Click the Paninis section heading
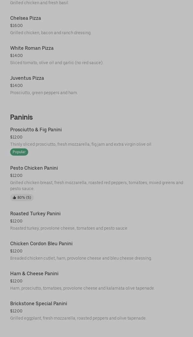 (21, 117)
